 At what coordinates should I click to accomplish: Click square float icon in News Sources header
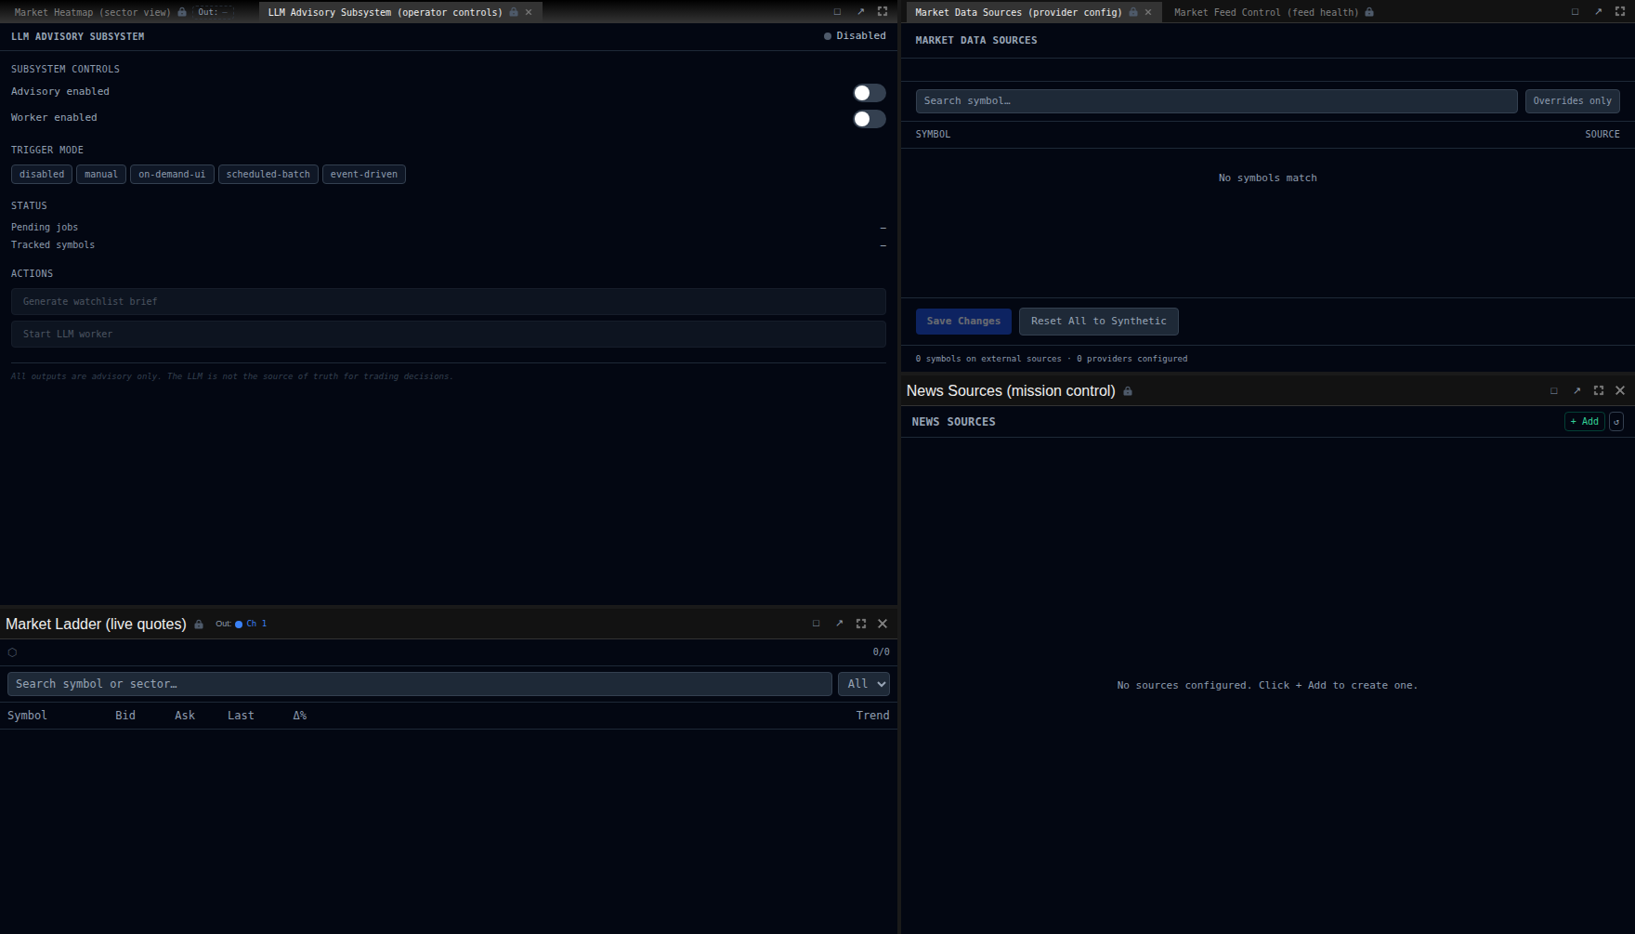pyautogui.click(x=1554, y=391)
